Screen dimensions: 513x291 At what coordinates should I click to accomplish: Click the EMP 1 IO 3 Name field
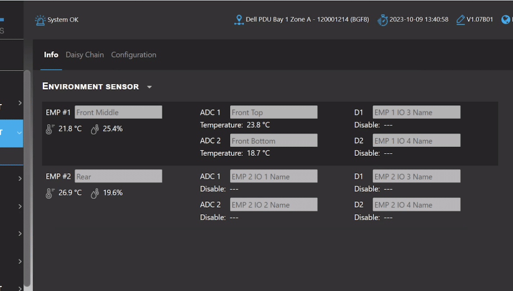coord(417,112)
